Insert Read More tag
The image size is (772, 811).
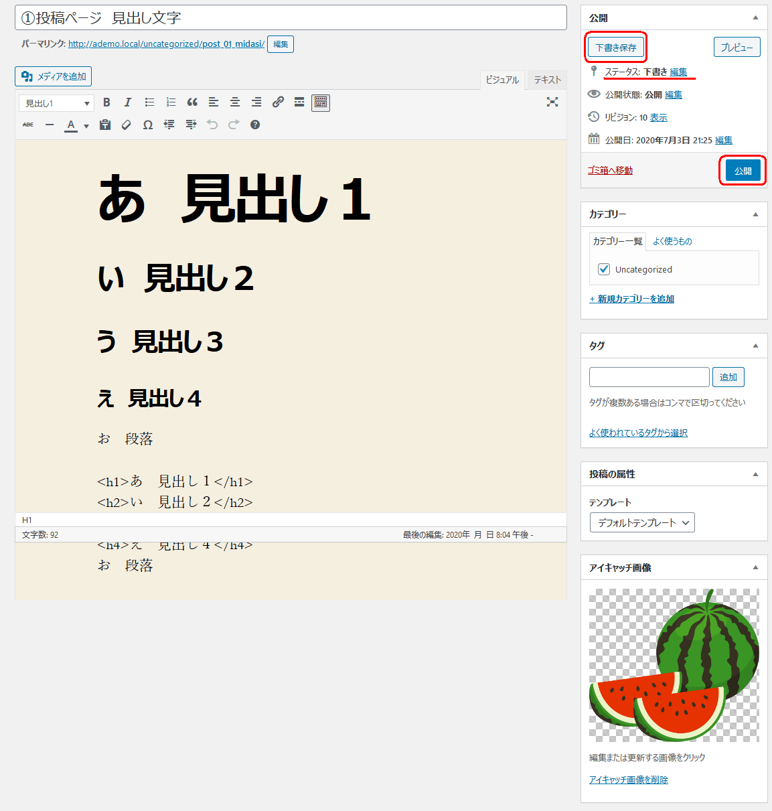(x=299, y=102)
